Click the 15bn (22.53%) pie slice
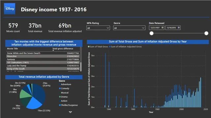The image size is (211, 118). tap(34, 103)
